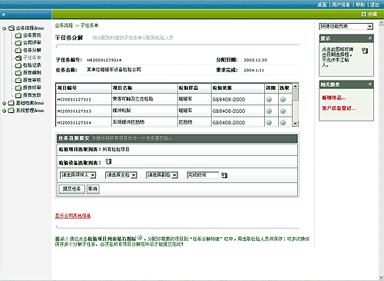Open the 显示合同其他信息 link
This screenshot has height=281, width=384.
pos(73,216)
